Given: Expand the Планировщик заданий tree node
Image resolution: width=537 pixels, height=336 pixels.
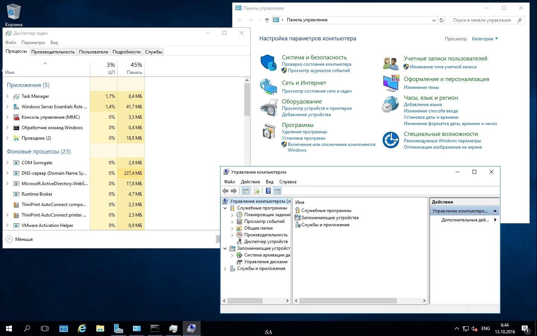Looking at the screenshot, I should pyautogui.click(x=232, y=215).
